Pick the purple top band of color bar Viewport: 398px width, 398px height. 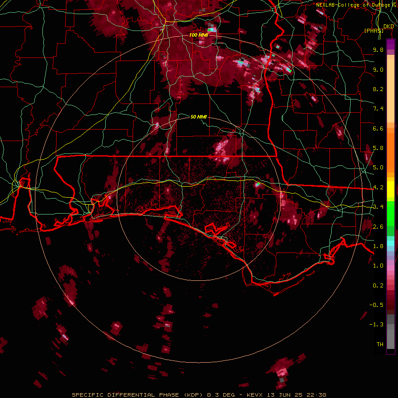(x=390, y=44)
